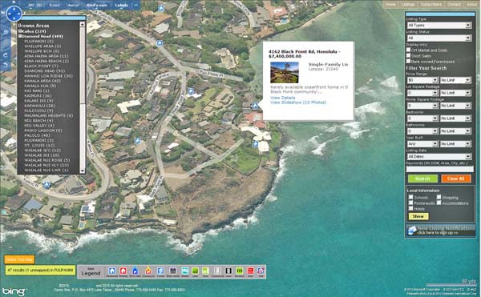Enable the Short Sales checkbox
Image resolution: width=481 pixels, height=297 pixels.
pyautogui.click(x=408, y=55)
